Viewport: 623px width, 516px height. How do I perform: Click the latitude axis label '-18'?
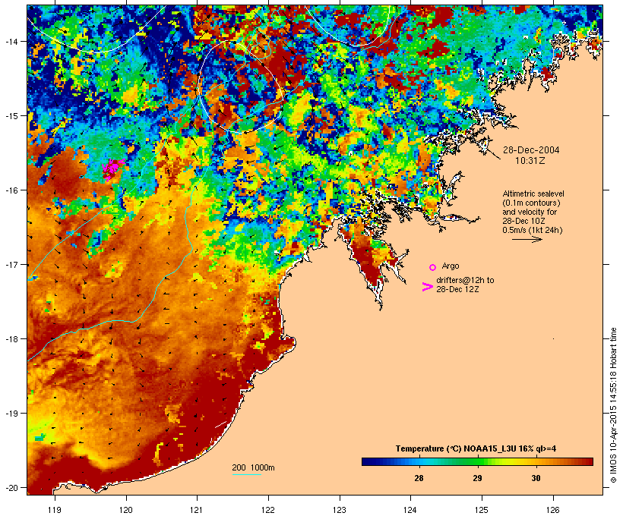11,338
